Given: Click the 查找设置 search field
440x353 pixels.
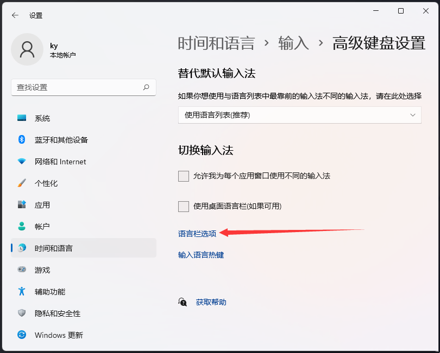Looking at the screenshot, I should tap(79, 87).
